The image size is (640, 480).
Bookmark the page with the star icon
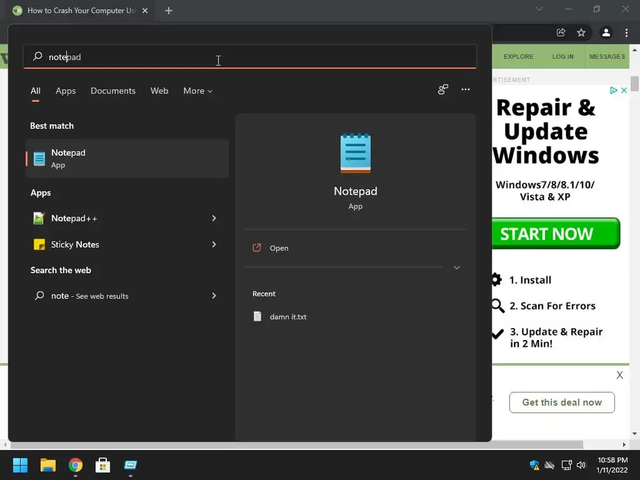[581, 32]
